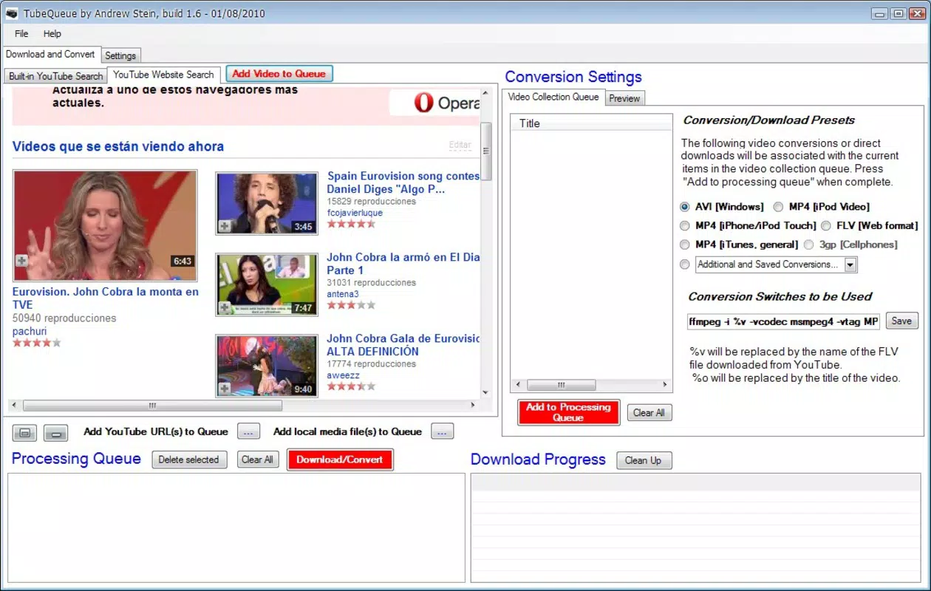Click plus icon on John Cobra la monta thumbnail

point(22,260)
